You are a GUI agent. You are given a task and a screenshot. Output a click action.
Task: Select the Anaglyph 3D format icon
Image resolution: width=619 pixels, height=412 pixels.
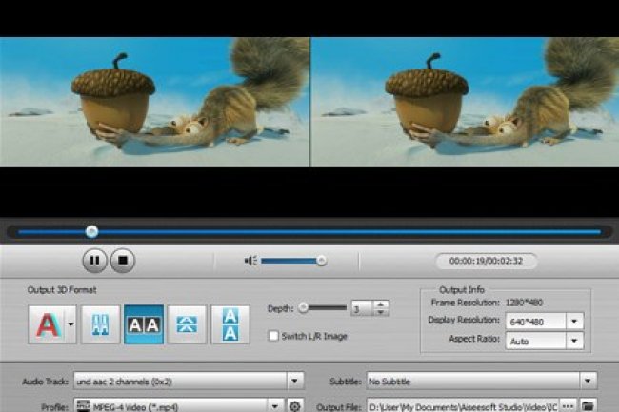48,324
